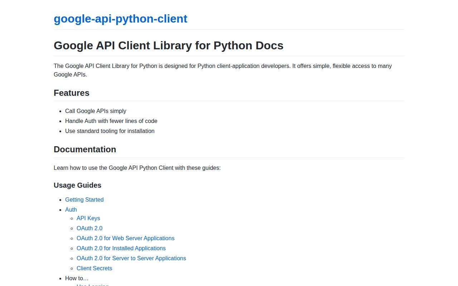
Task: Open the Auth guide link
Action: (x=71, y=209)
